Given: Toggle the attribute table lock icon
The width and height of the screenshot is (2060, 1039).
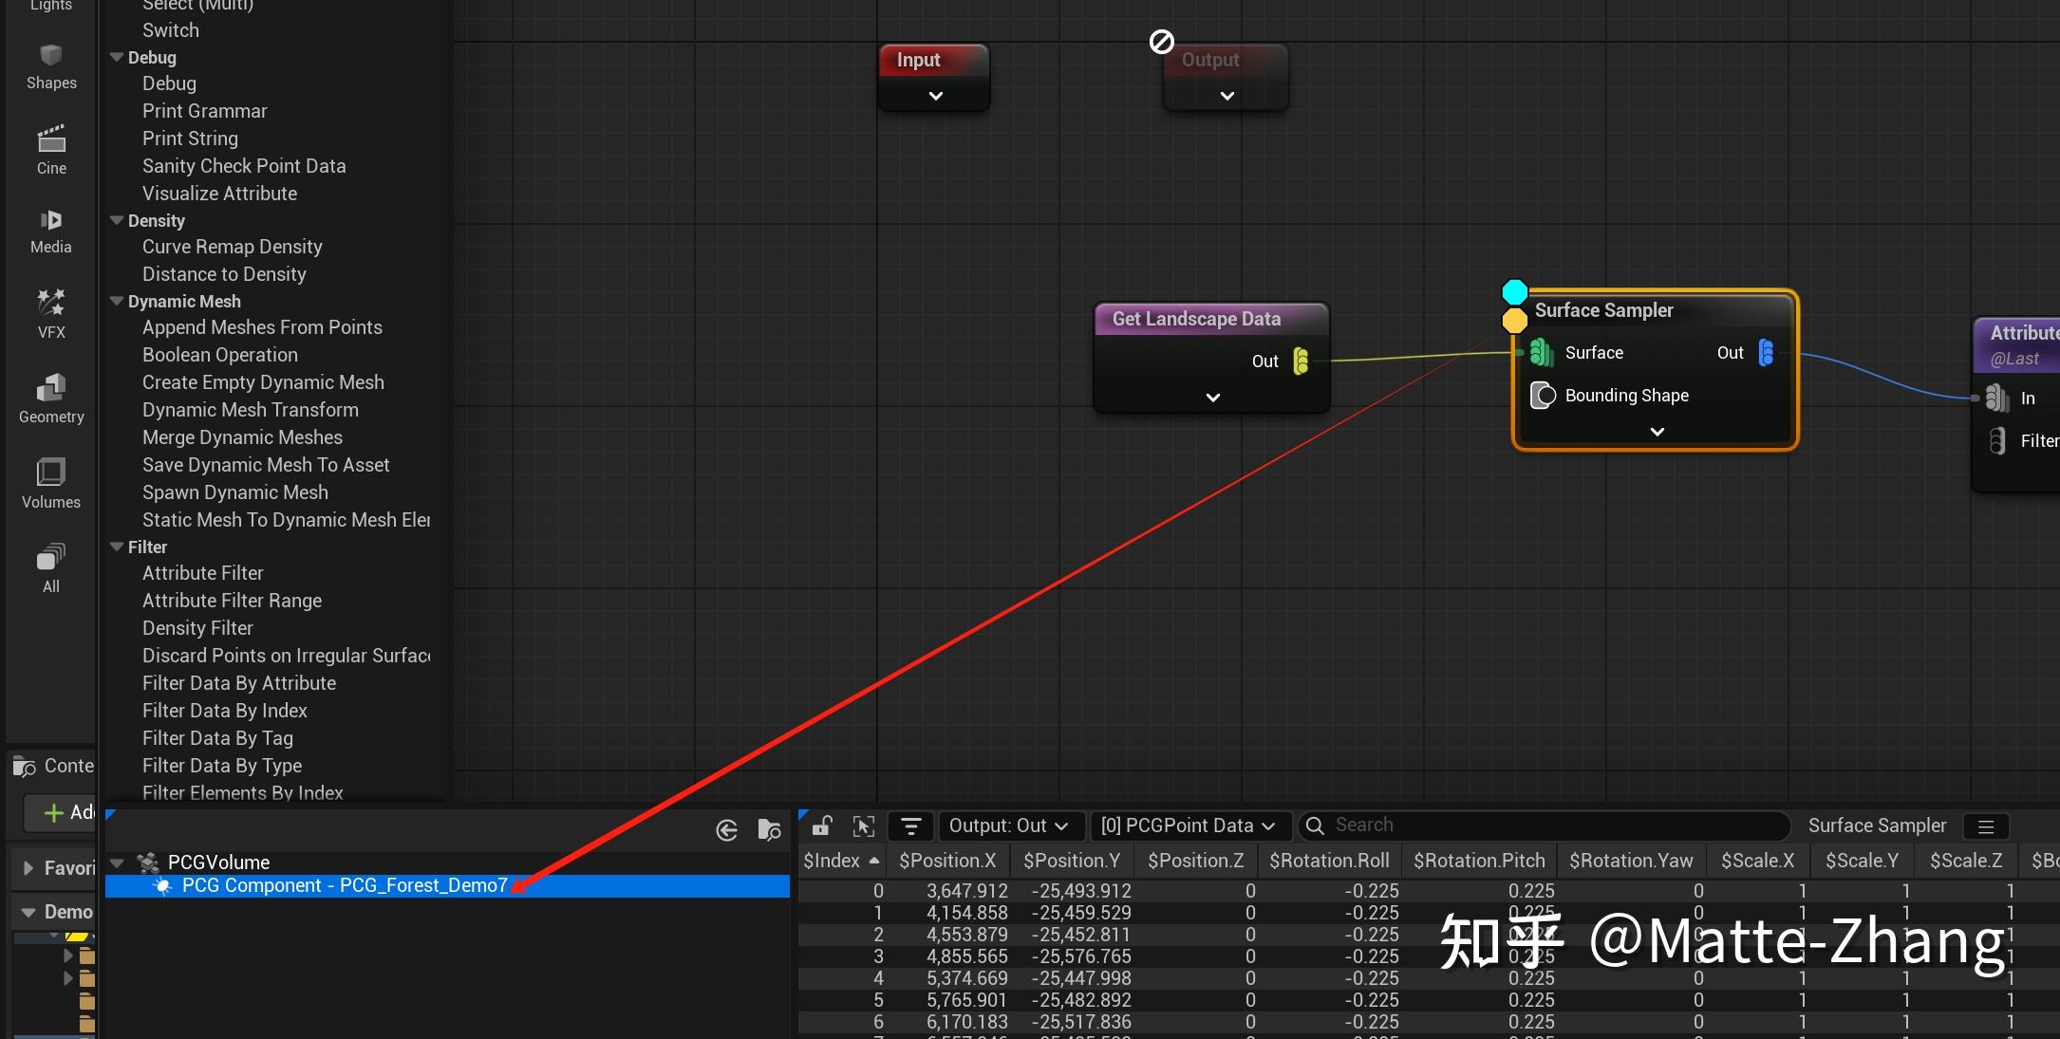Looking at the screenshot, I should [x=822, y=826].
